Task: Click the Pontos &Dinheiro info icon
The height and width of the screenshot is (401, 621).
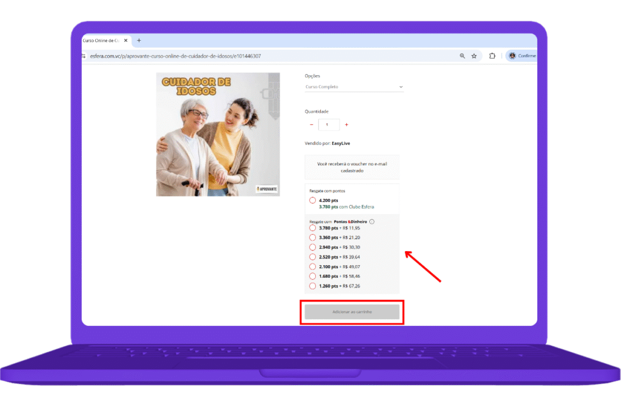Action: (372, 221)
